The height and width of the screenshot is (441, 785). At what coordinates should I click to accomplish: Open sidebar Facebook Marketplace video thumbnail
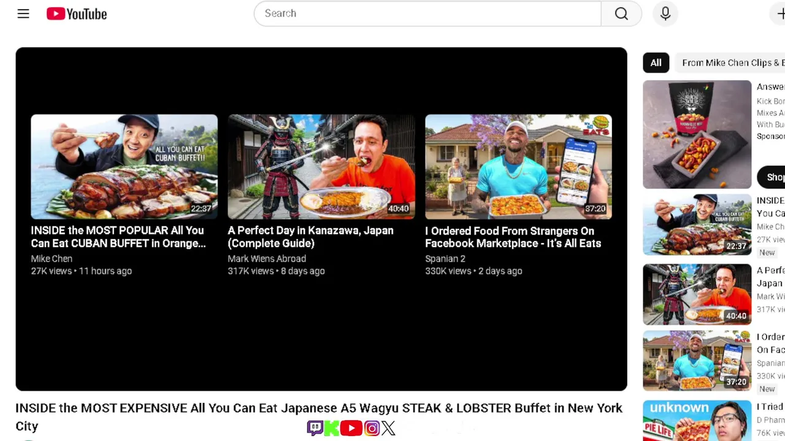[x=697, y=361]
